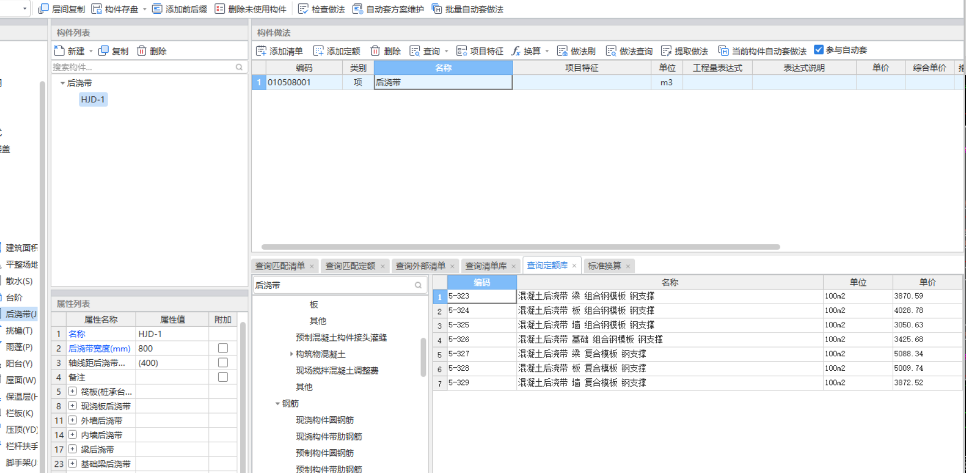Image resolution: width=966 pixels, height=473 pixels.
Task: Open 查询 dropdown arrow
Action: [x=446, y=51]
